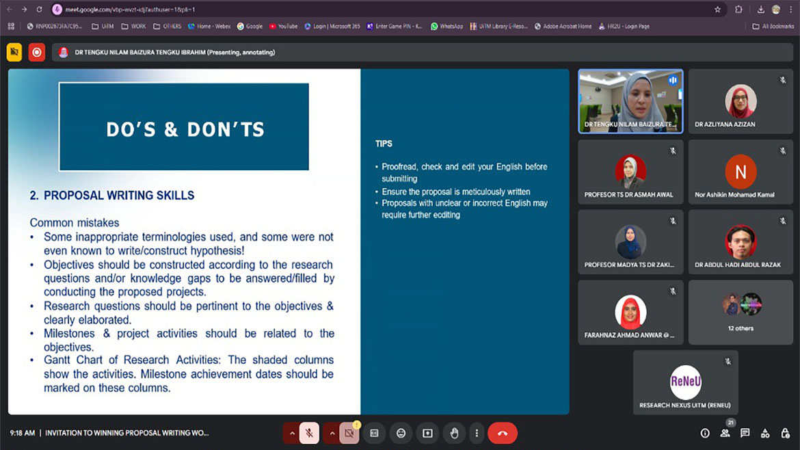Open more options three-dot menu in Meet

477,433
